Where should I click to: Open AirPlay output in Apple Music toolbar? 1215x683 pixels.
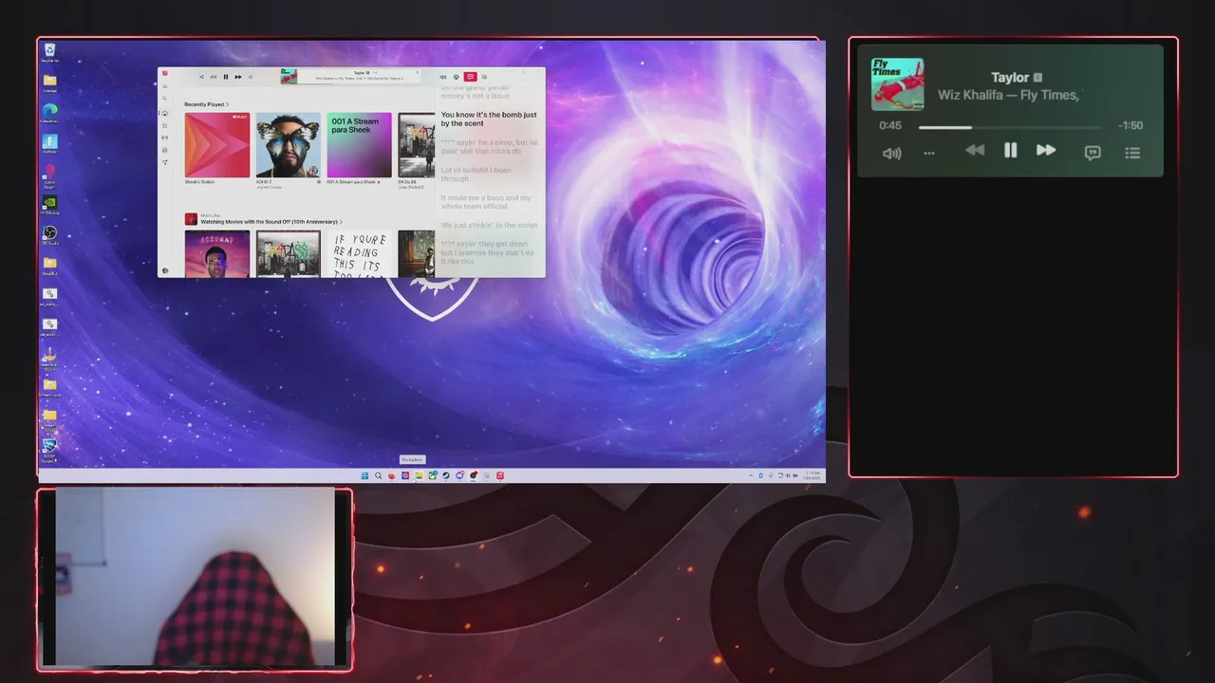tap(457, 77)
